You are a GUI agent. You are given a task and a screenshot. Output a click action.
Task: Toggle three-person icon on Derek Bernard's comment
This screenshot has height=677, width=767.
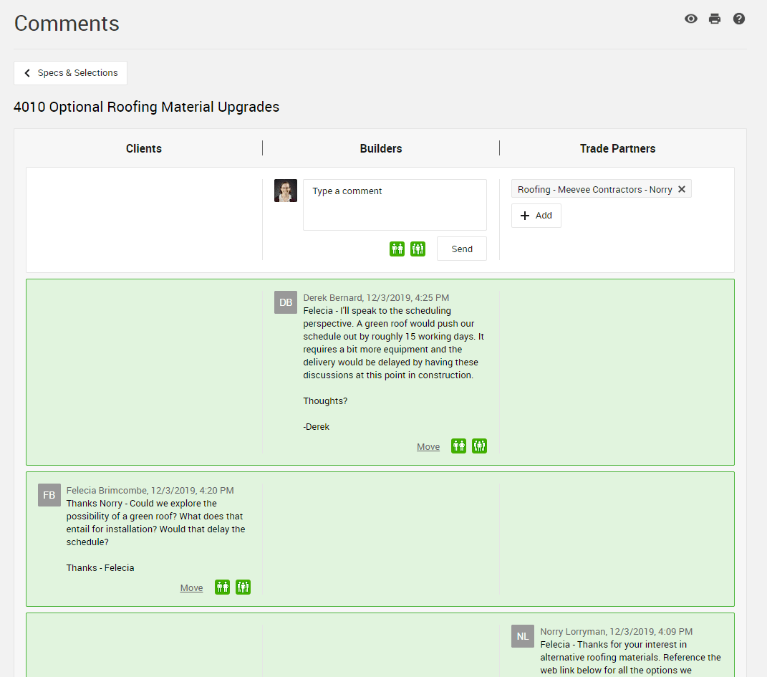click(x=480, y=446)
